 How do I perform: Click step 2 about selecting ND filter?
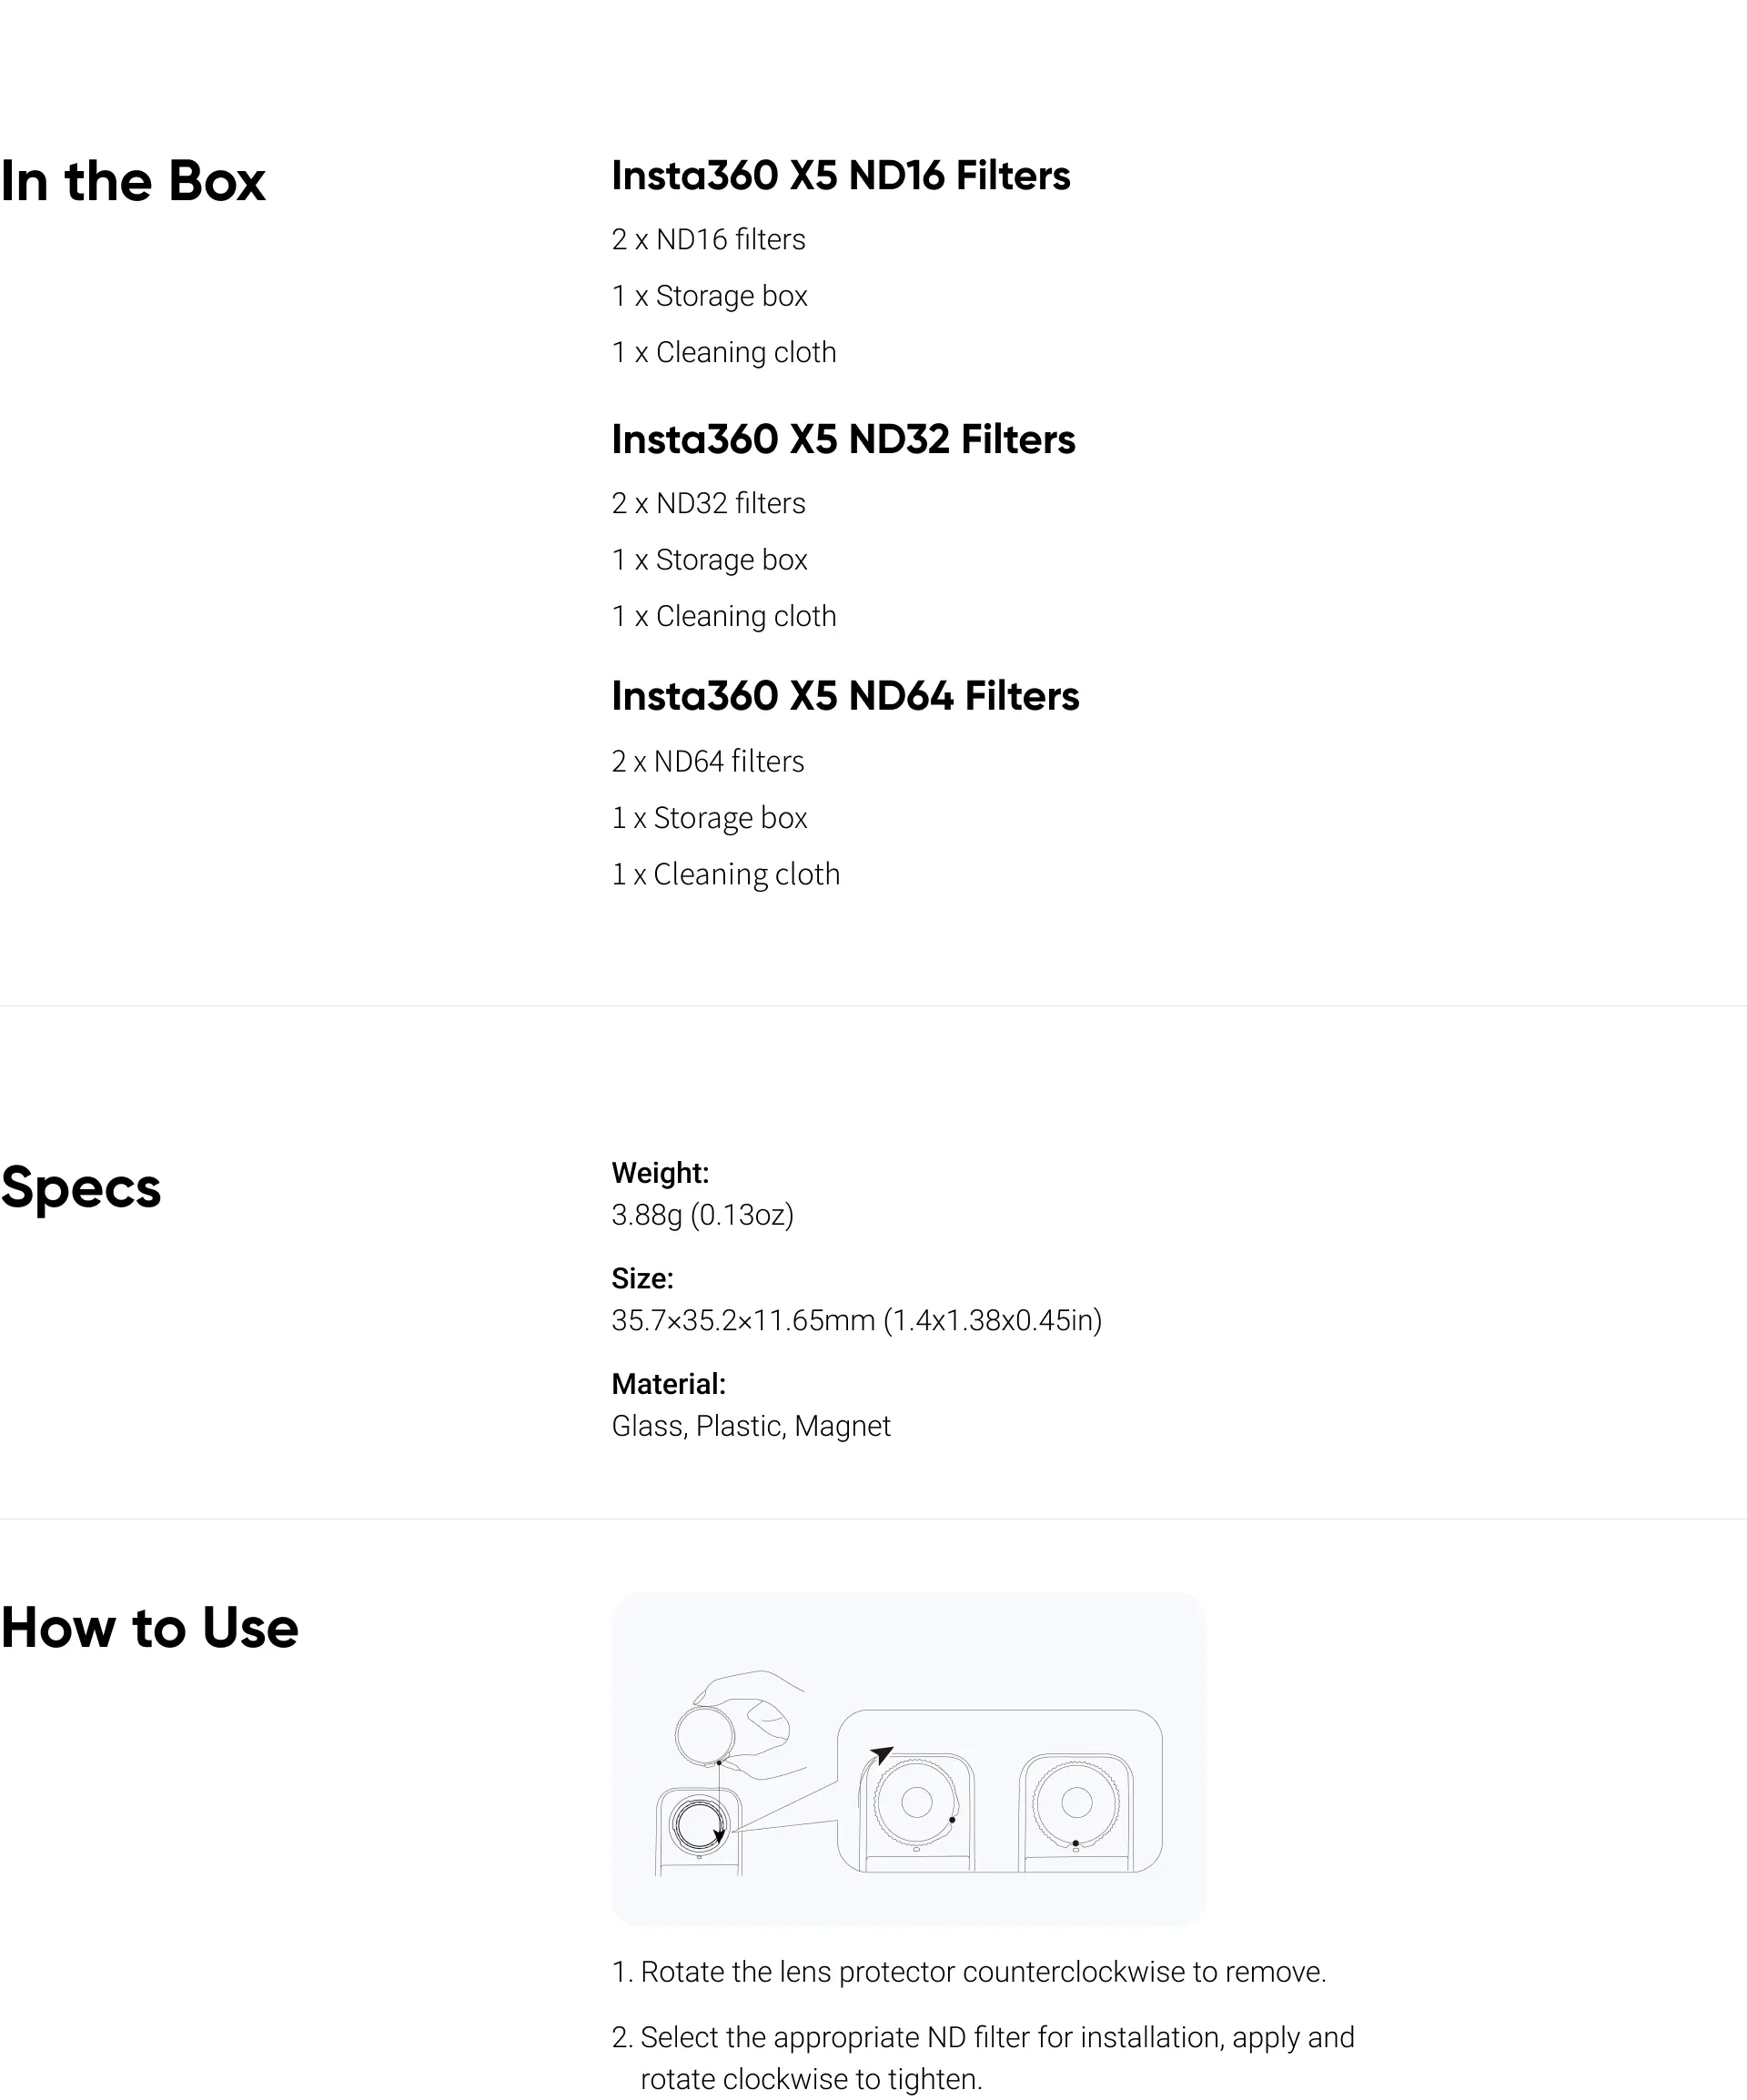[983, 2058]
